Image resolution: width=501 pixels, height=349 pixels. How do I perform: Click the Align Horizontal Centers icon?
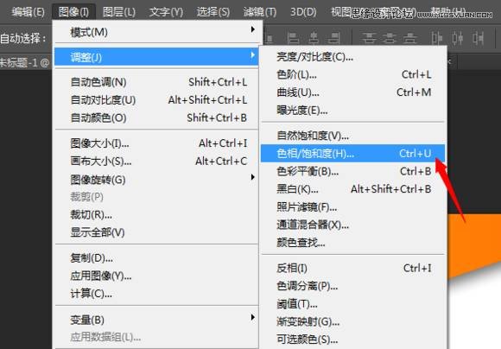tap(313, 38)
